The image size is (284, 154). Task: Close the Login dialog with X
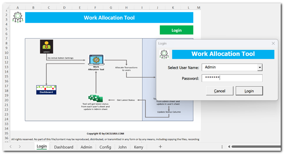[x=273, y=43]
